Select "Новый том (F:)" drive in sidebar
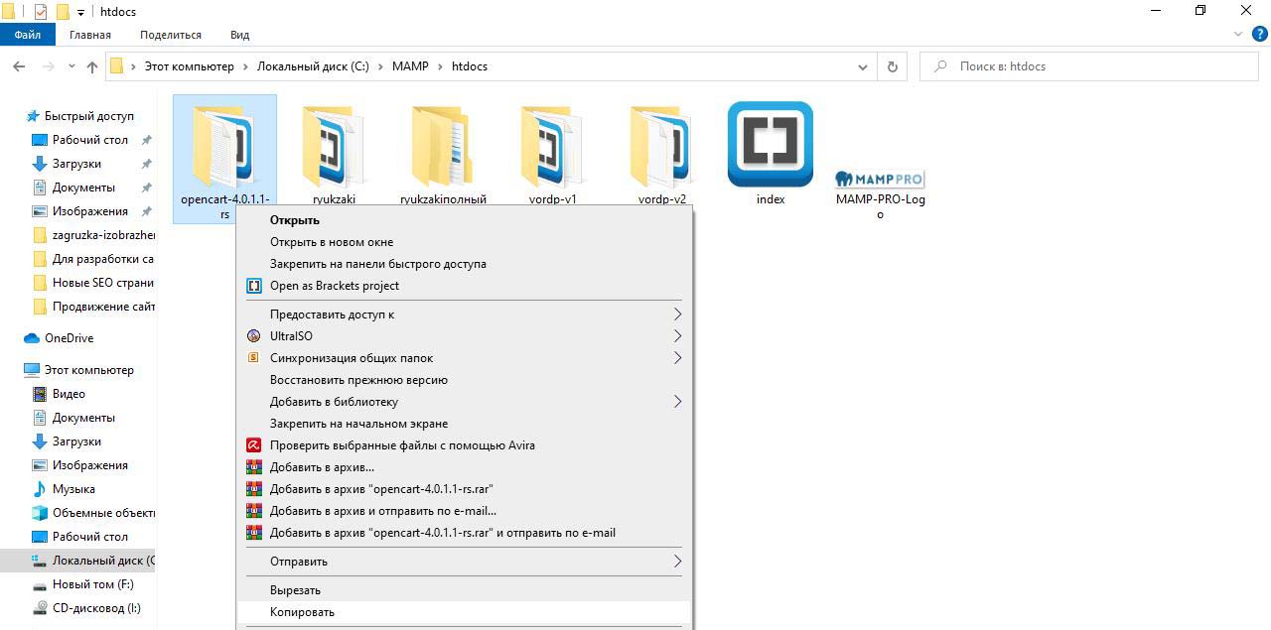Viewport: 1271px width, 630px height. (x=92, y=584)
